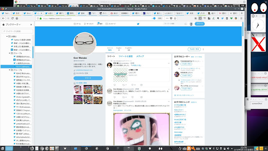Click the Twitter bird extension icon in toolbar
The height and width of the screenshot is (151, 268).
222,18
